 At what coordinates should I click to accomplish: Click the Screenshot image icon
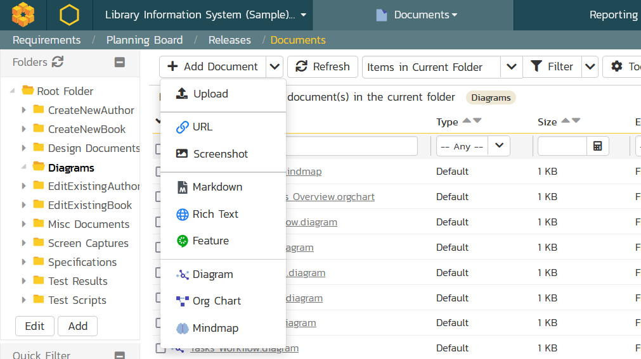tap(182, 154)
